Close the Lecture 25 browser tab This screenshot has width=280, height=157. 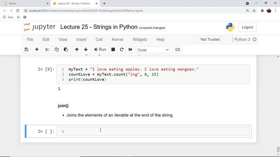click(x=96, y=3)
